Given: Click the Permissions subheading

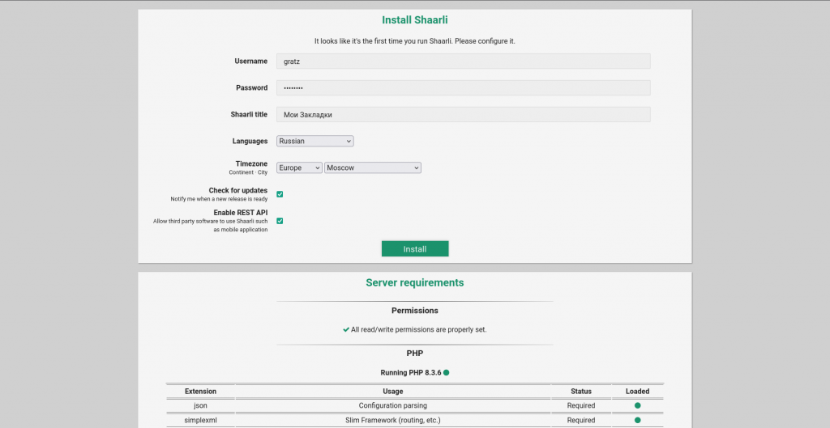Looking at the screenshot, I should pyautogui.click(x=415, y=310).
